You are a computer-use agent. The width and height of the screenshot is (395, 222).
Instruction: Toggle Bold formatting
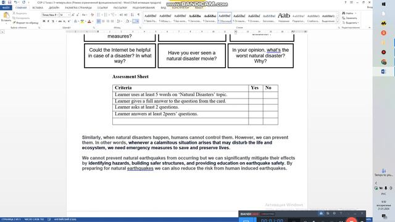coord(44,22)
